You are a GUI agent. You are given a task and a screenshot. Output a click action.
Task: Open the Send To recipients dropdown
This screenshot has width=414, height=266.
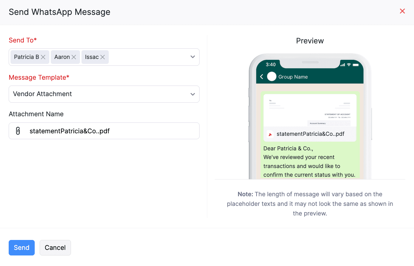point(192,57)
